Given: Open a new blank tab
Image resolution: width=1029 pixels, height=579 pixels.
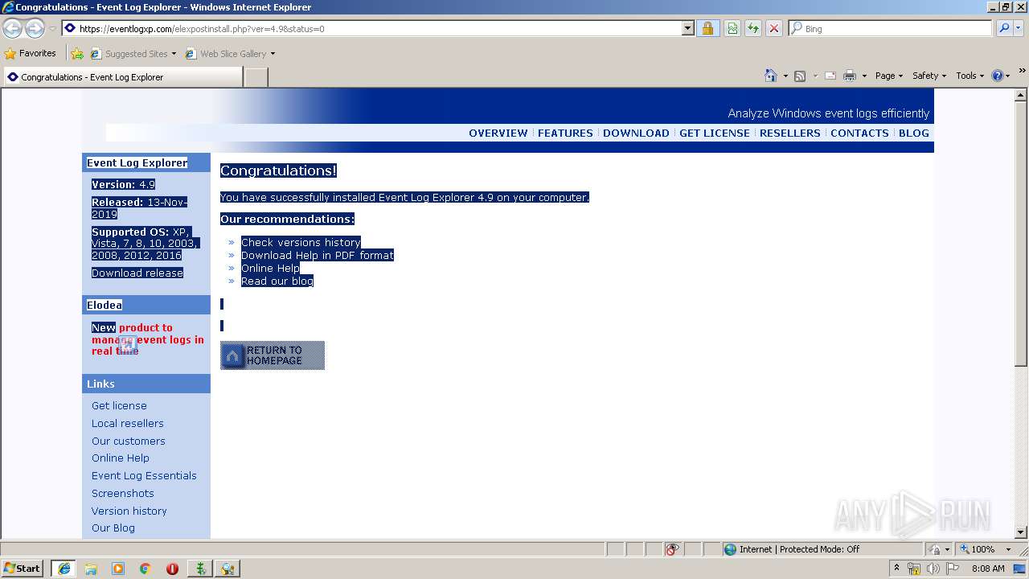Looking at the screenshot, I should tap(256, 77).
